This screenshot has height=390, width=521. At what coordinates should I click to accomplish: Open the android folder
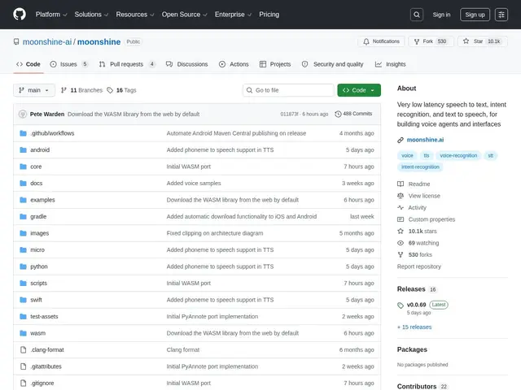pyautogui.click(x=40, y=149)
